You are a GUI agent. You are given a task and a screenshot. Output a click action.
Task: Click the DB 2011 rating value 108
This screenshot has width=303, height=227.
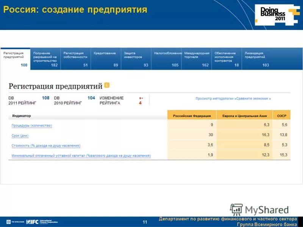(x=45, y=98)
